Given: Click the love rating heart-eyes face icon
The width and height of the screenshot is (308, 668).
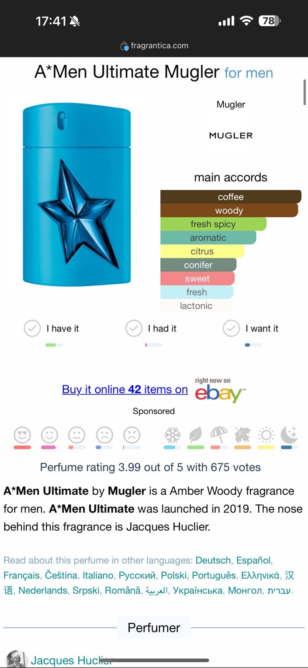Looking at the screenshot, I should [22, 435].
